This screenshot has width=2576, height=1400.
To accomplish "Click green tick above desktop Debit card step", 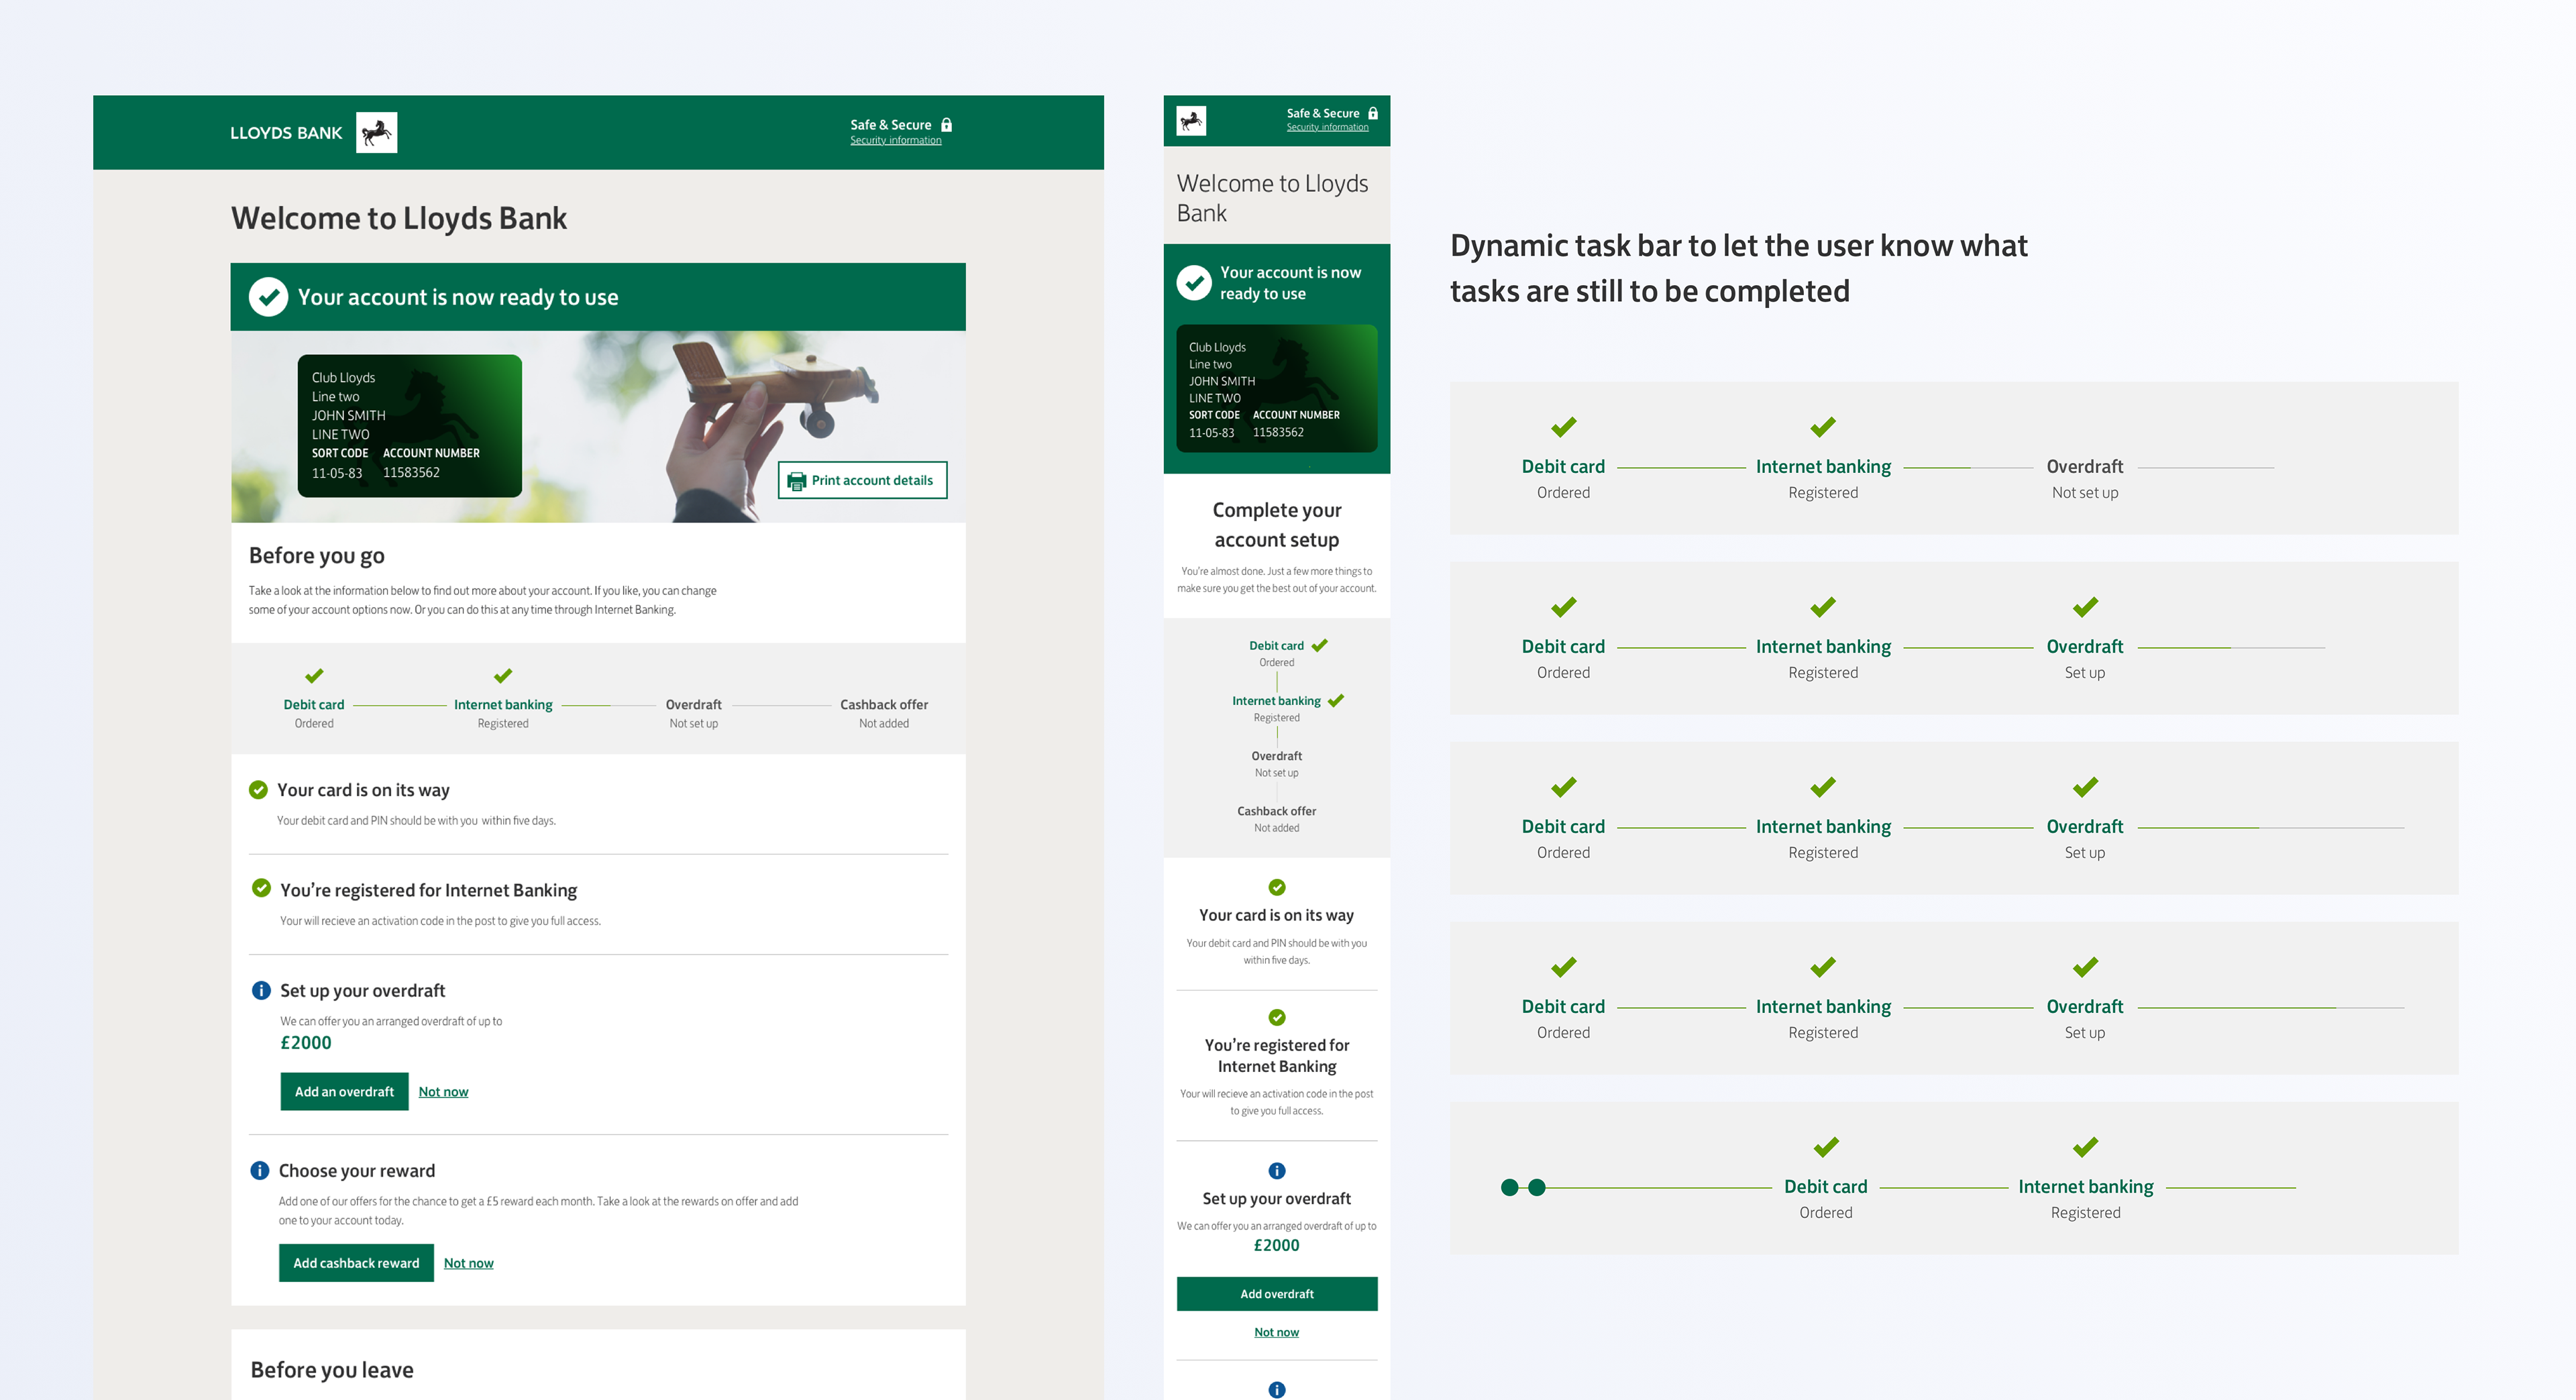I will coord(314,676).
